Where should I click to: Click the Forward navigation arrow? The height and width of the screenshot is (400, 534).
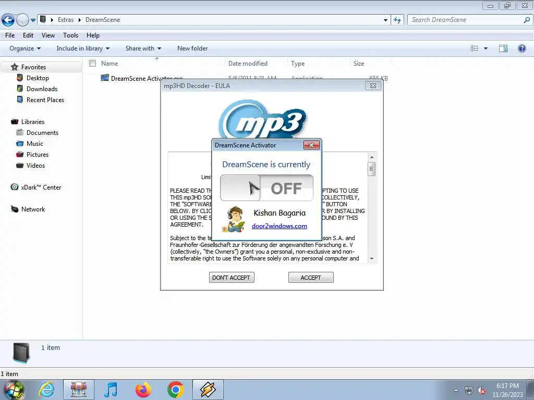[x=23, y=20]
